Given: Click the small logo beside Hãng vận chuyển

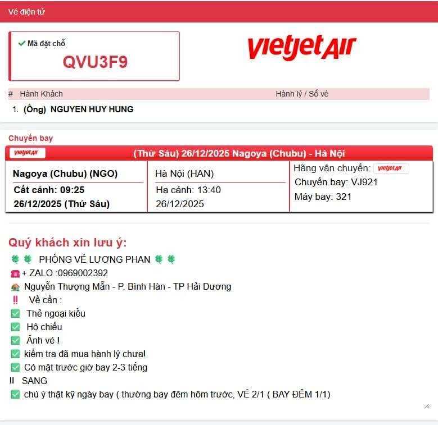Looking at the screenshot, I should pos(391,168).
